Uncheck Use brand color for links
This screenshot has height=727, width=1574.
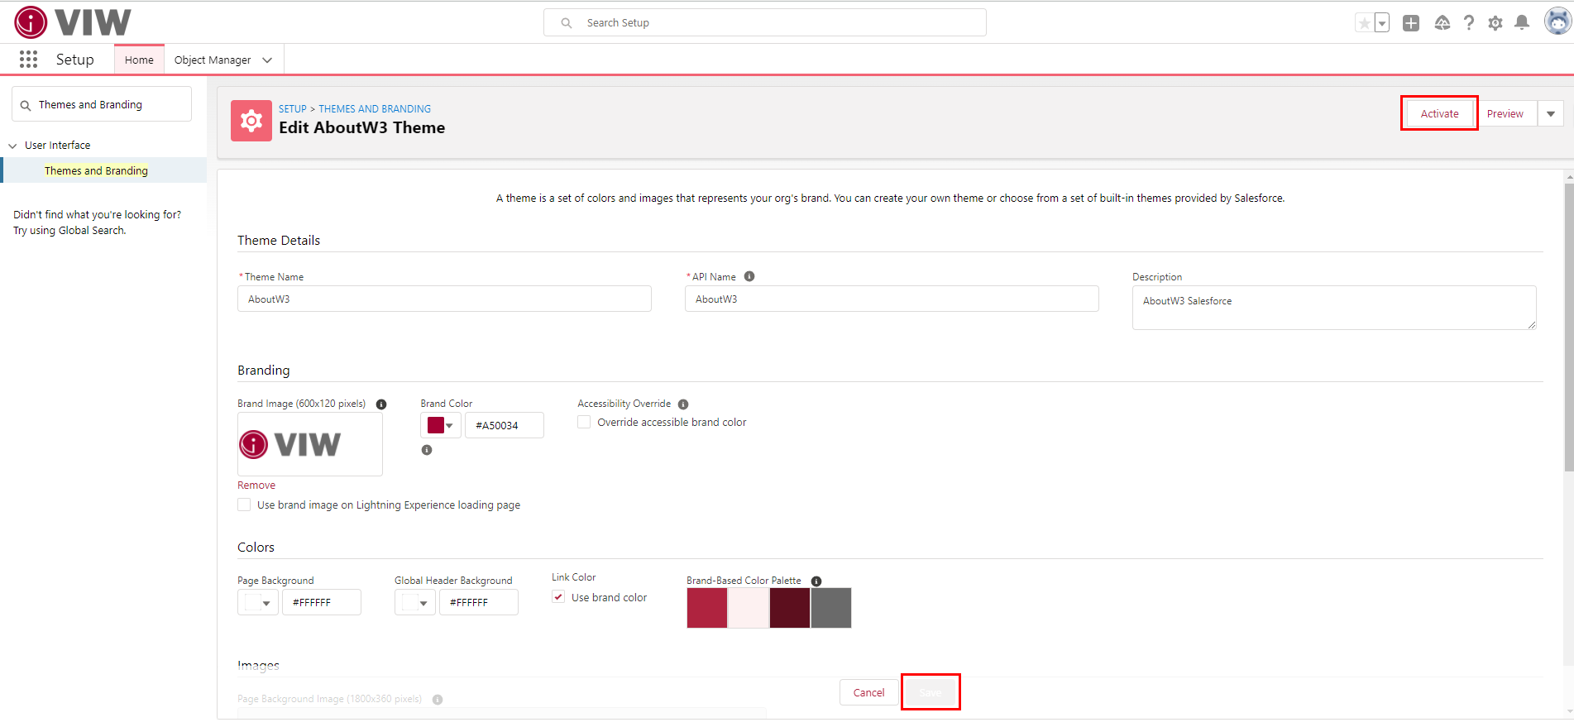pos(558,597)
